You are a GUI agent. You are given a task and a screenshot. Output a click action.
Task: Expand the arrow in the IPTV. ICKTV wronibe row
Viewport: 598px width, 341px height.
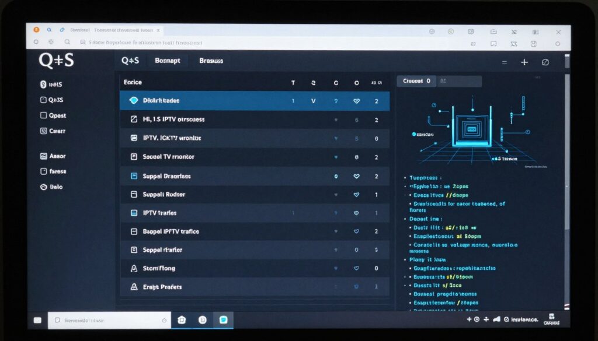pos(336,139)
